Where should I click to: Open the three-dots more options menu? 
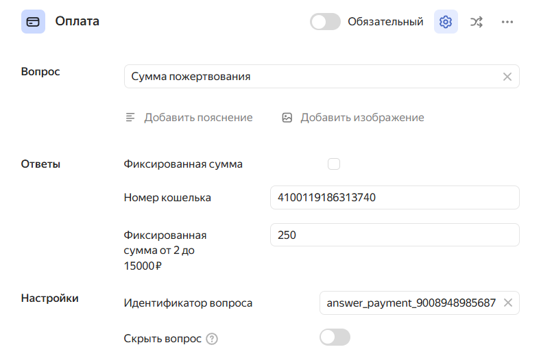point(507,22)
